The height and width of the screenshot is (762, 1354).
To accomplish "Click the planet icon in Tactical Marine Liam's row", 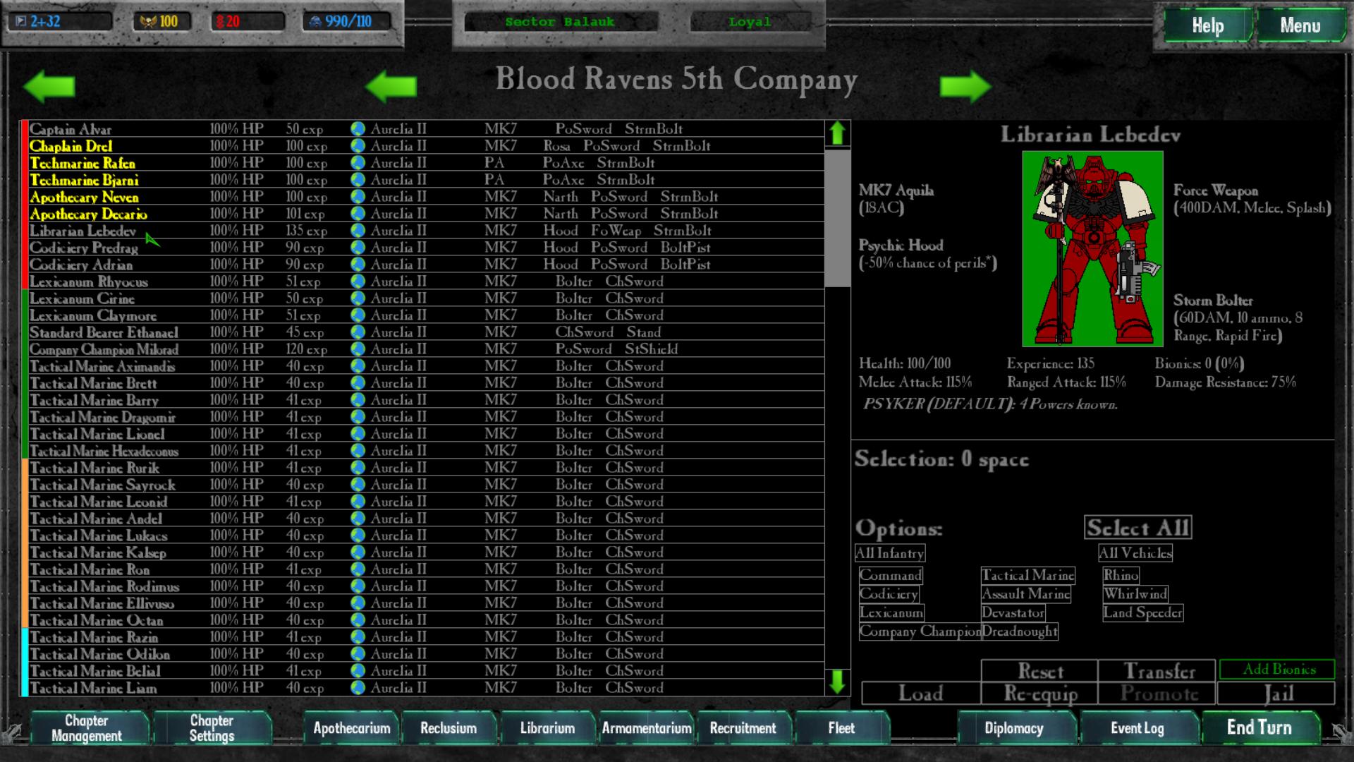I will coord(358,688).
